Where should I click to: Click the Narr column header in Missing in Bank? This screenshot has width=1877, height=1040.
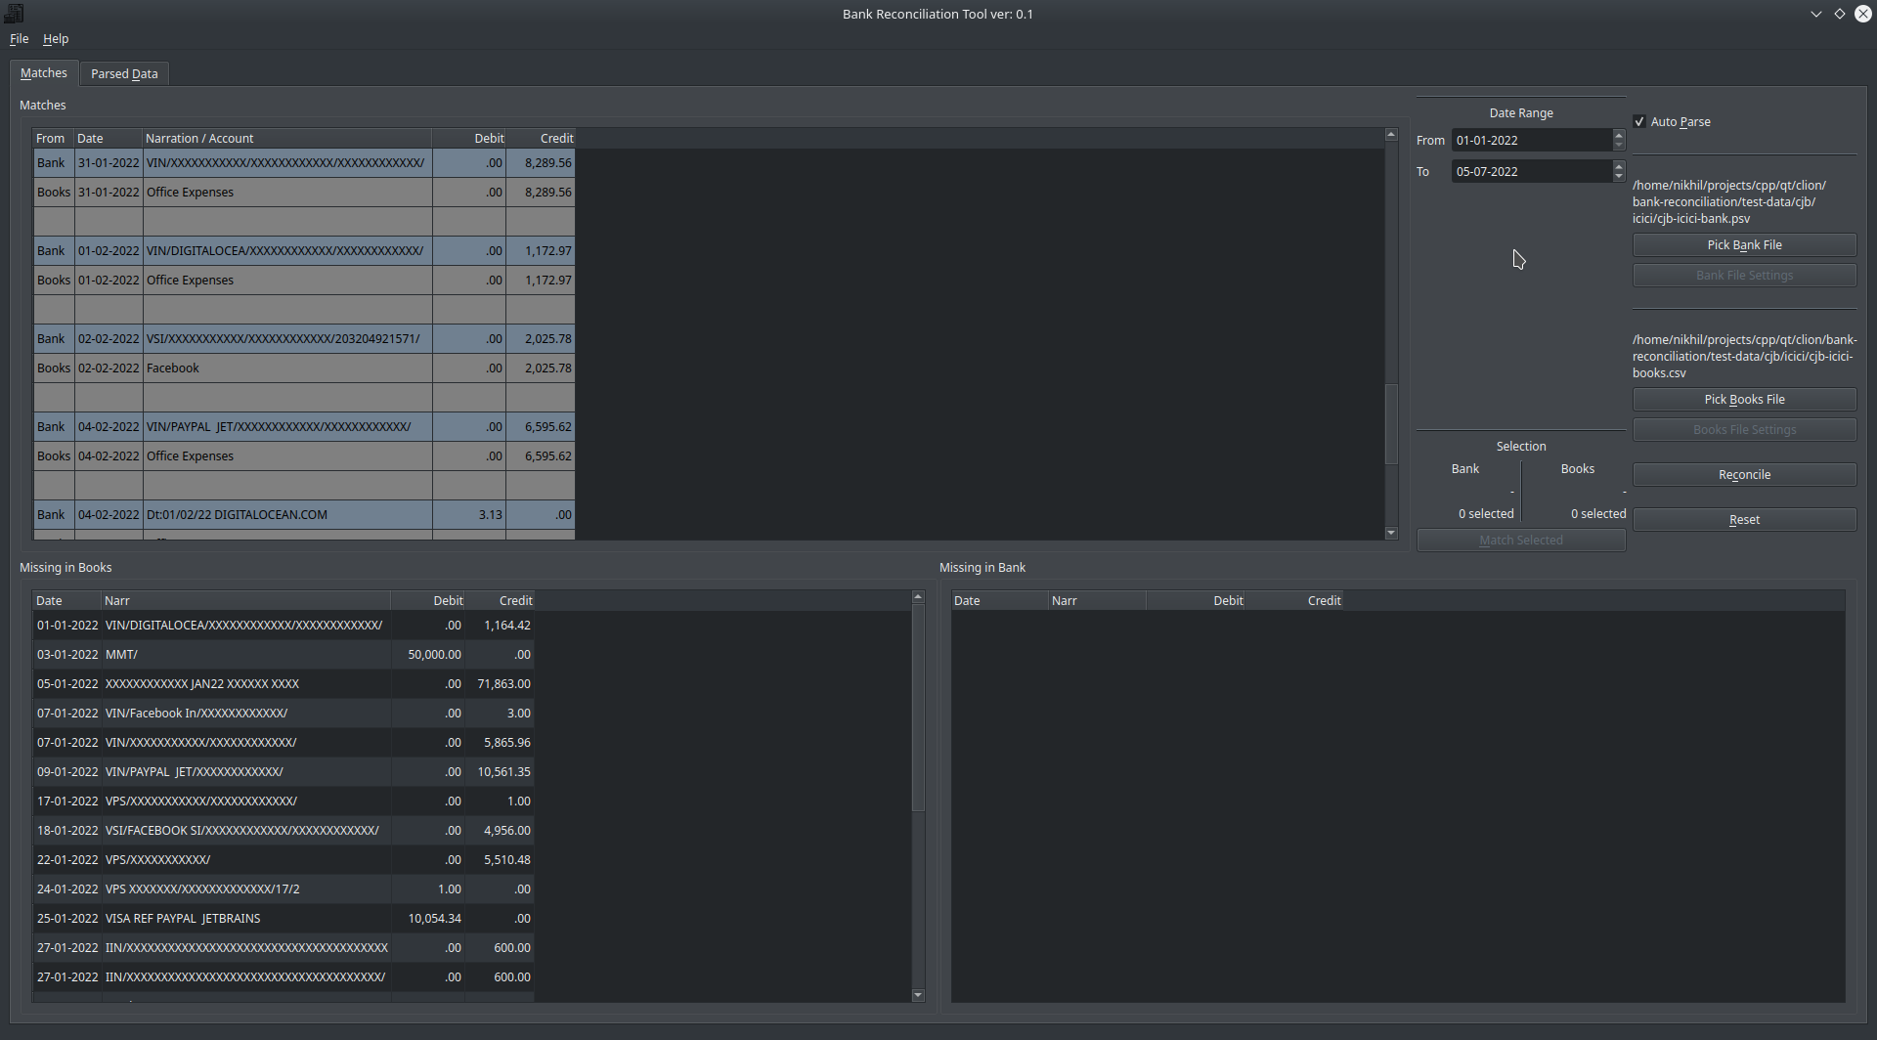click(x=1097, y=601)
